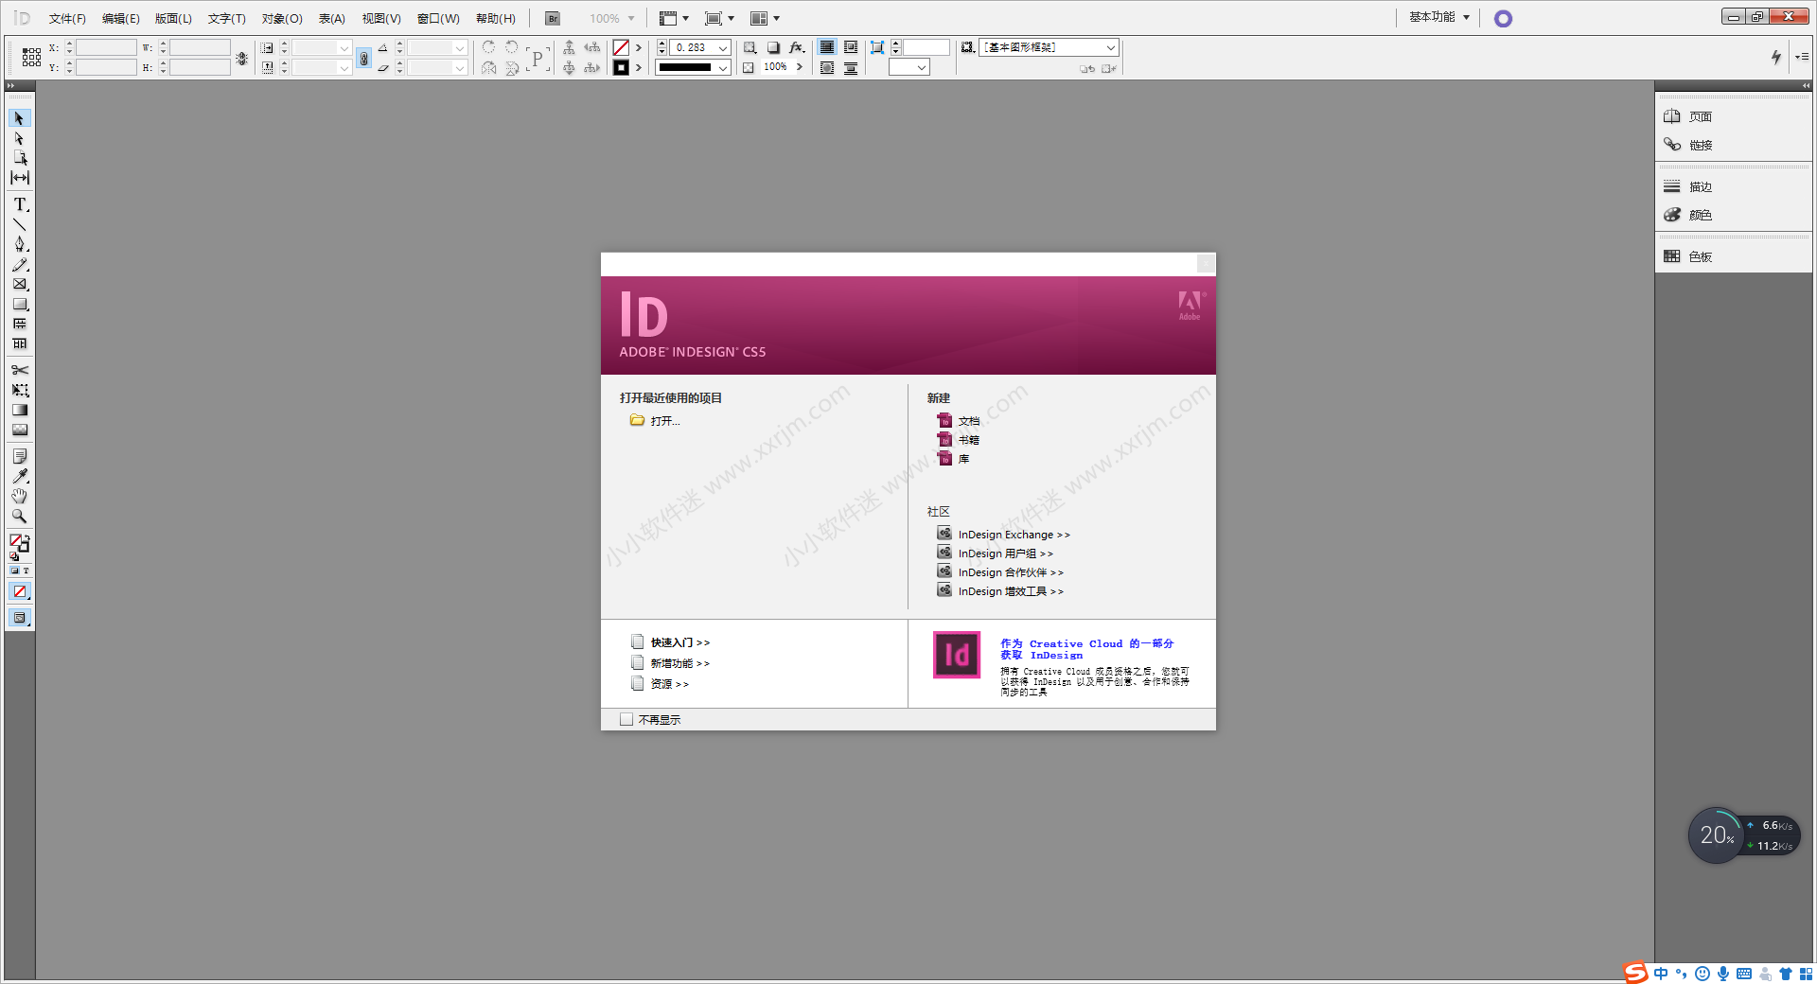This screenshot has height=984, width=1817.
Task: Open the 版面(L) menu
Action: pos(173,18)
